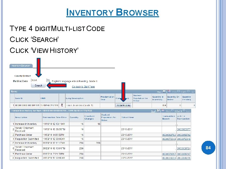Sort by the Quantity Pending column header

click(186, 98)
